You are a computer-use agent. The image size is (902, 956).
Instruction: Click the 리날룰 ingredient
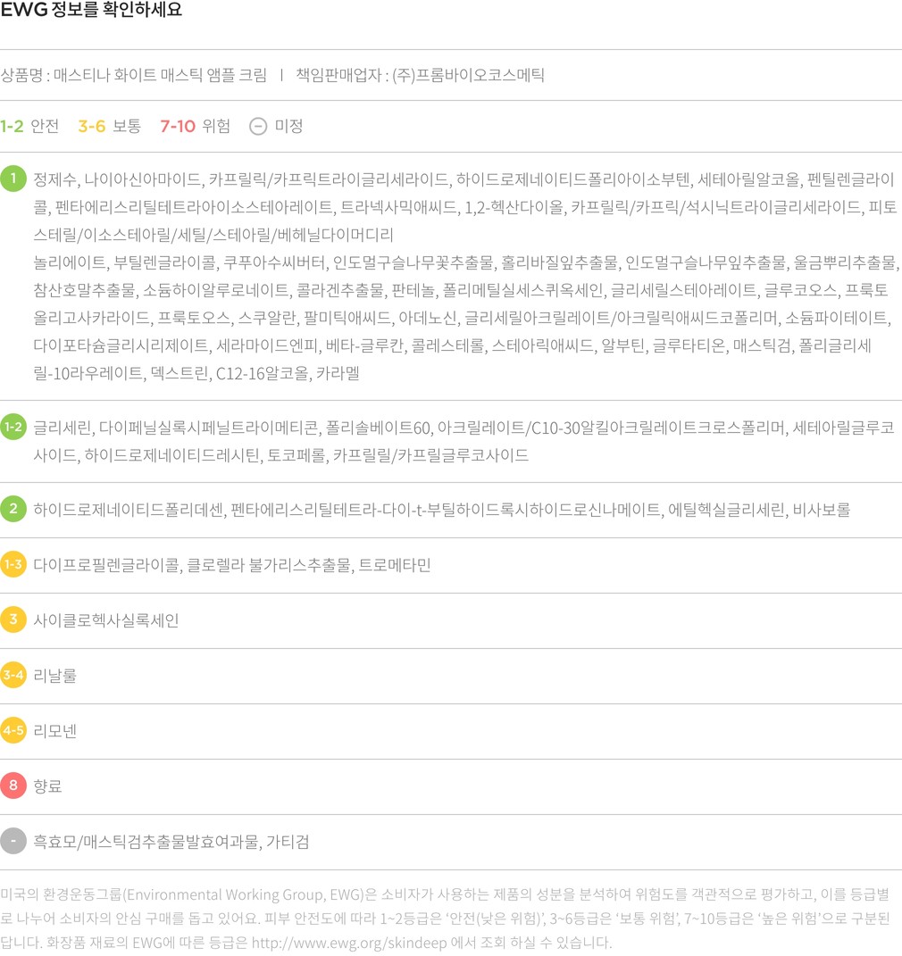pyautogui.click(x=54, y=676)
